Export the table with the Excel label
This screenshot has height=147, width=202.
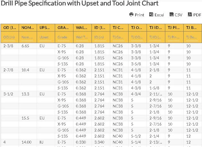[159, 15]
